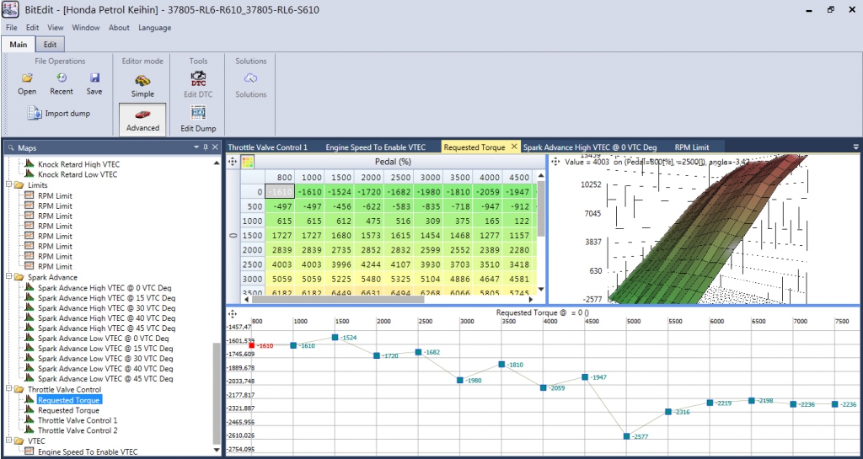Collapse the Limits folder

point(8,185)
